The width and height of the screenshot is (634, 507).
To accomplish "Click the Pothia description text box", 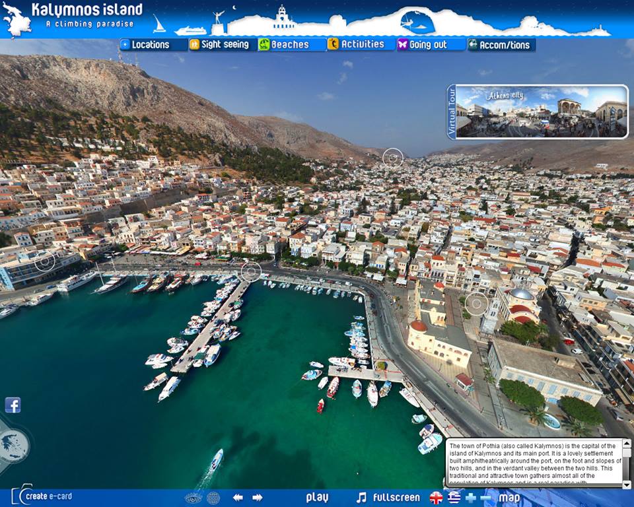I will pos(534,463).
